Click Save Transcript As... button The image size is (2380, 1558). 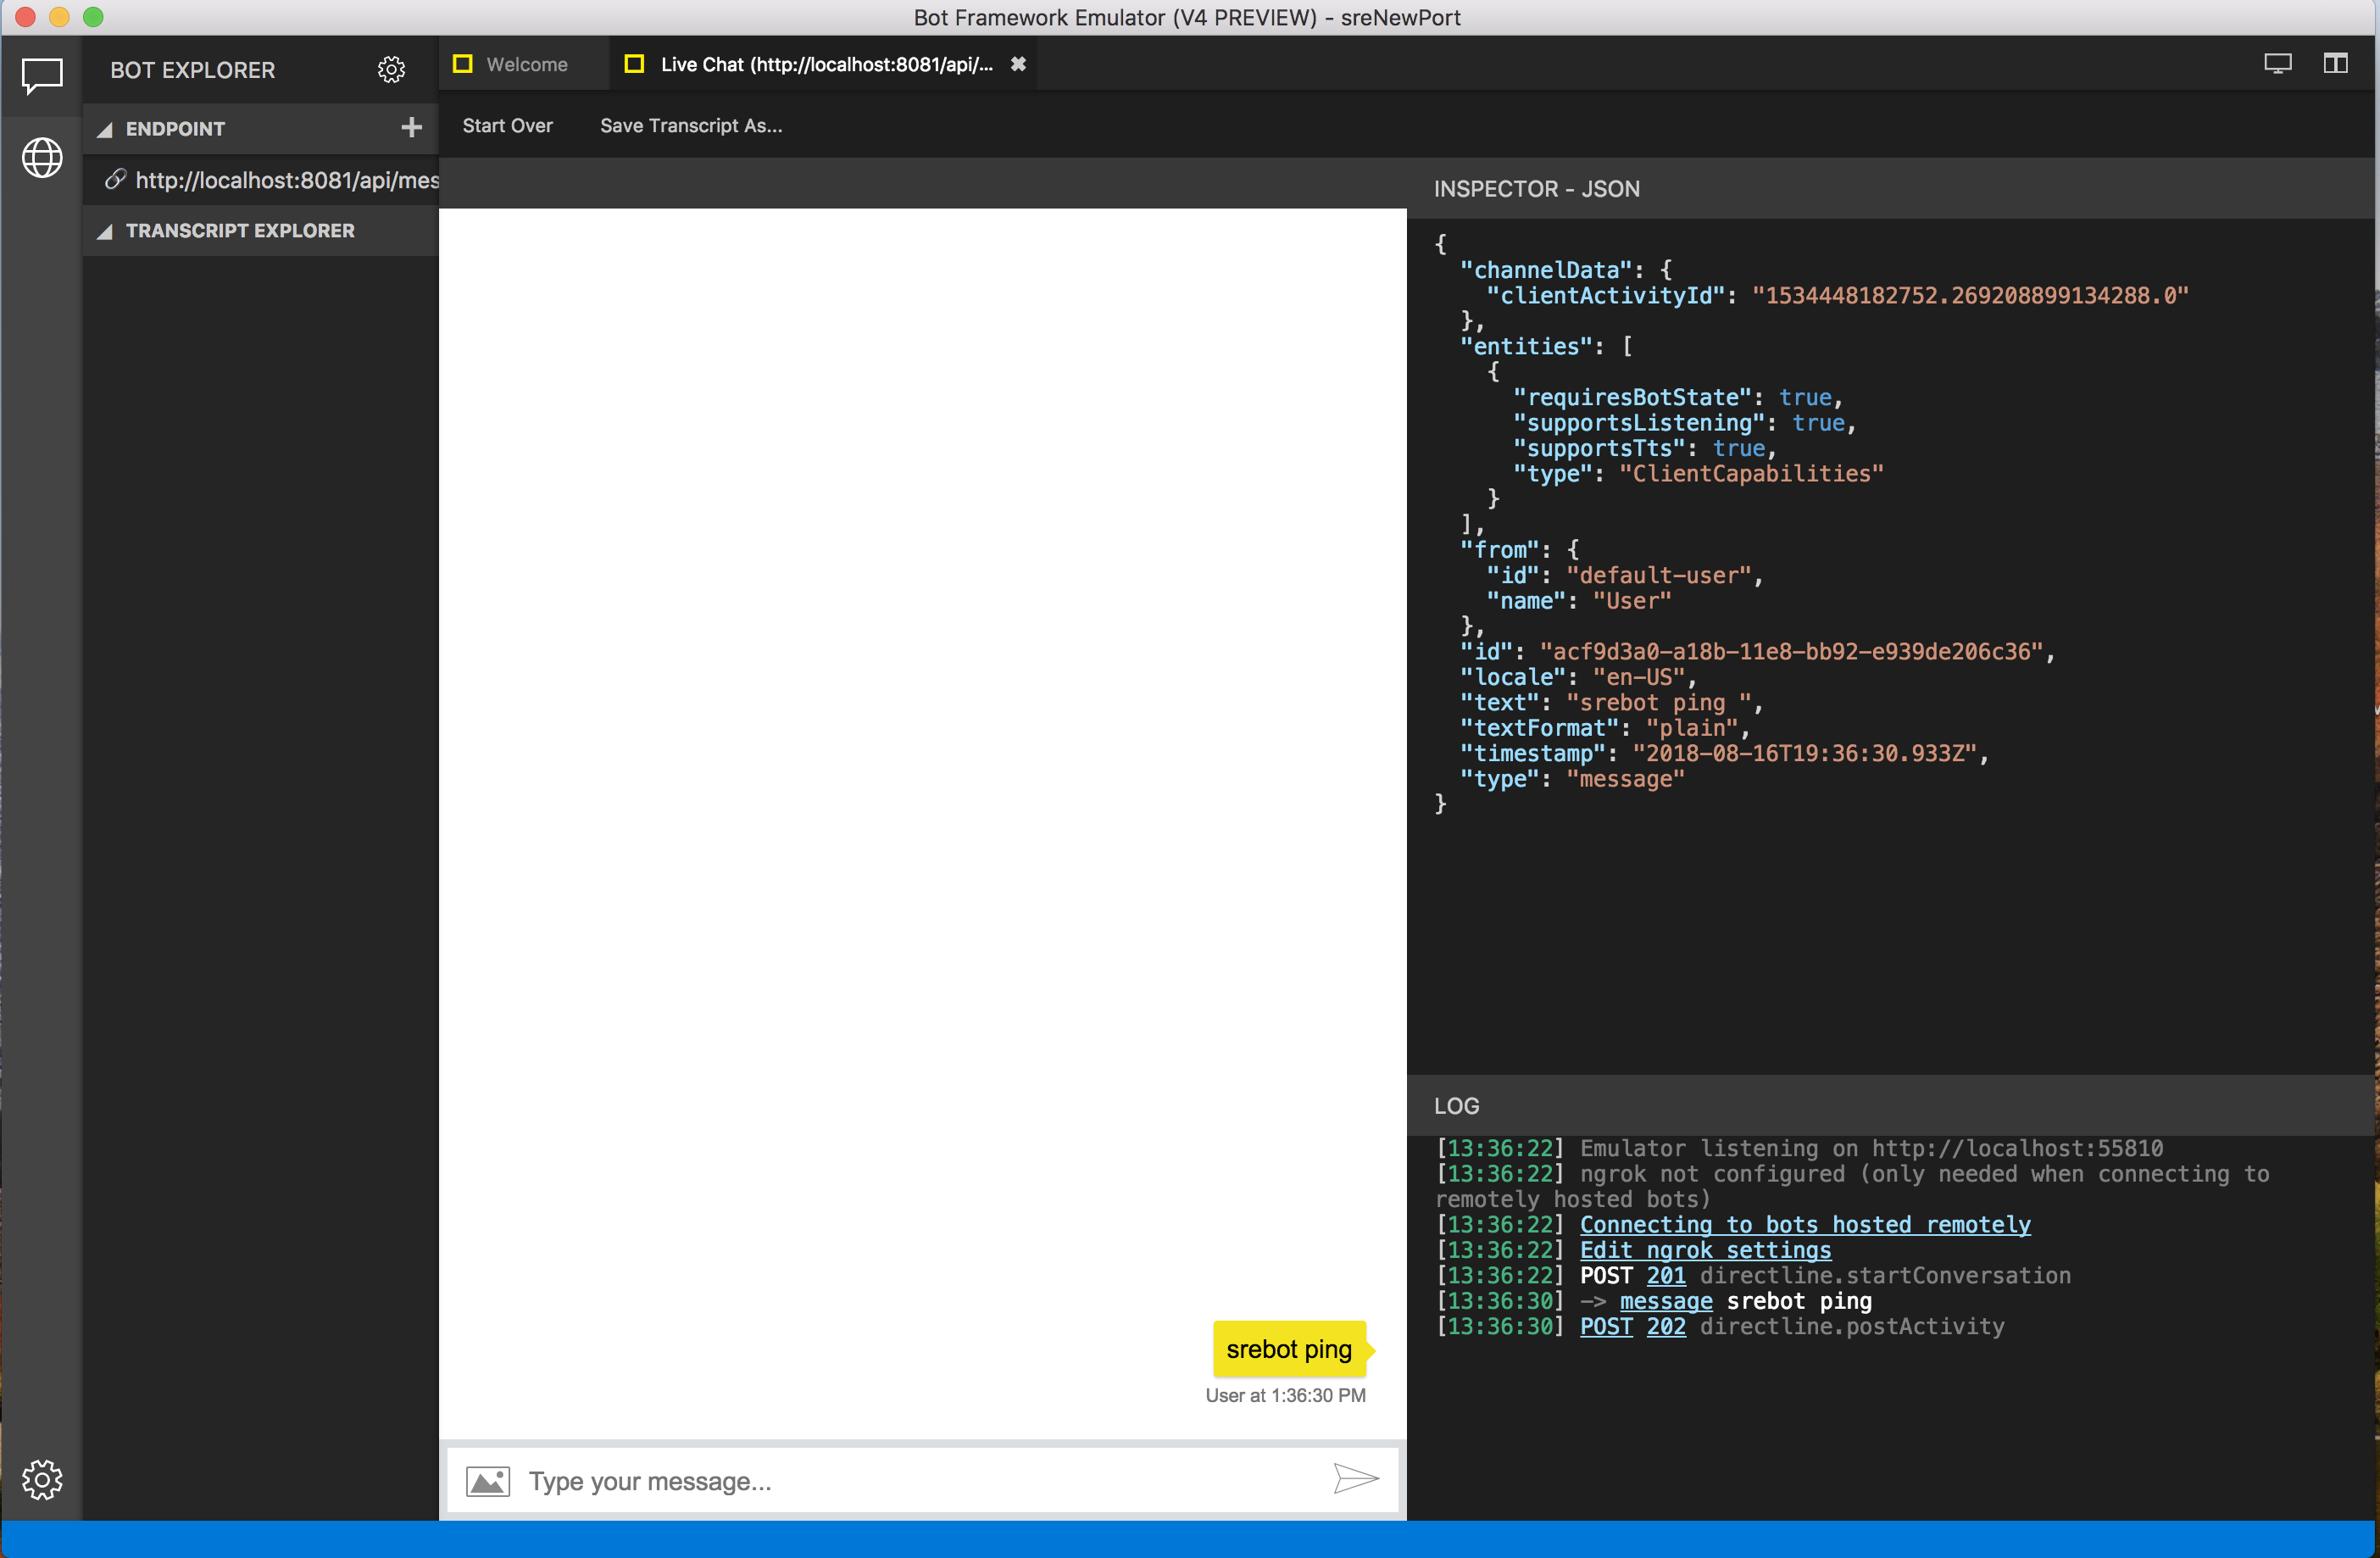pos(691,126)
